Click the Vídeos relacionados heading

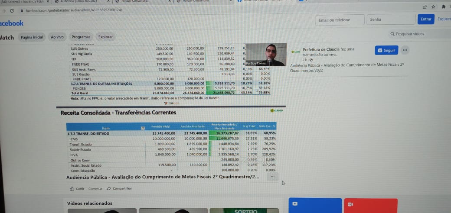[x=90, y=203]
